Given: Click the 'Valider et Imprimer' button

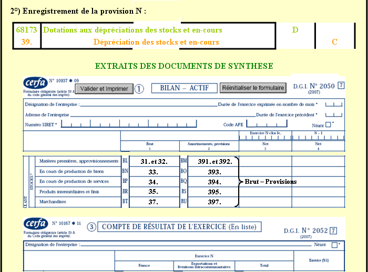Looking at the screenshot, I should pos(104,89).
